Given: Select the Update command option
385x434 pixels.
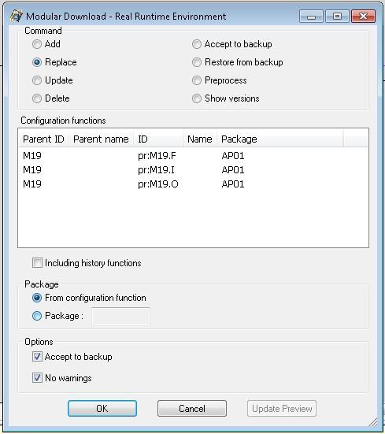Looking at the screenshot, I should coord(37,80).
